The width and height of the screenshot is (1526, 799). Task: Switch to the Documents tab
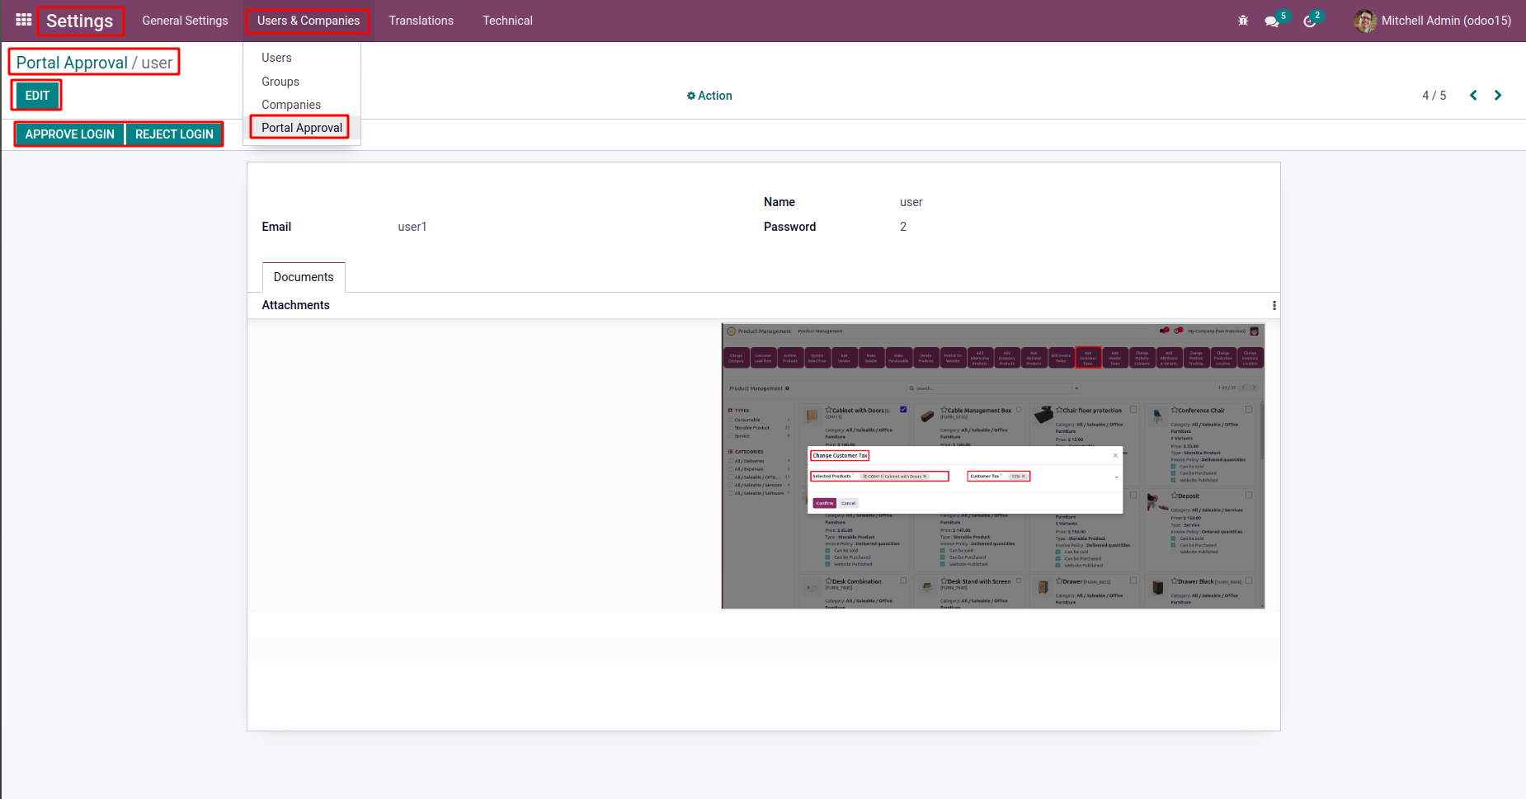pos(304,277)
